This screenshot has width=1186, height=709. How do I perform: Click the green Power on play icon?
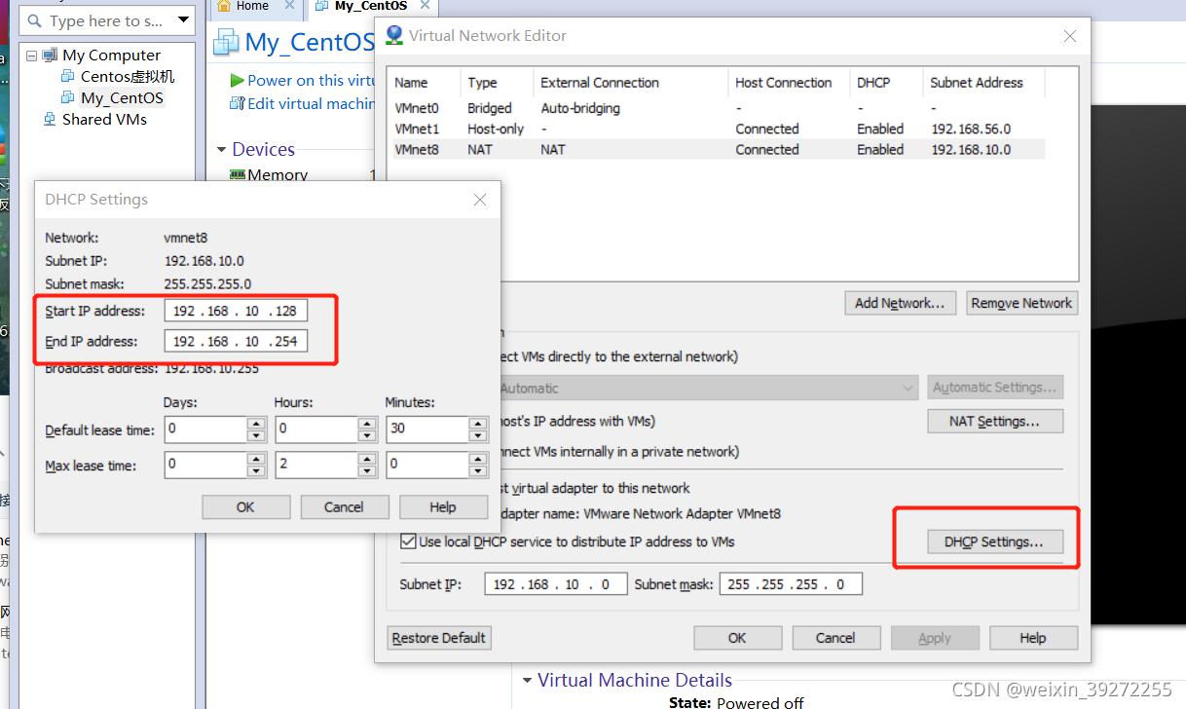237,81
